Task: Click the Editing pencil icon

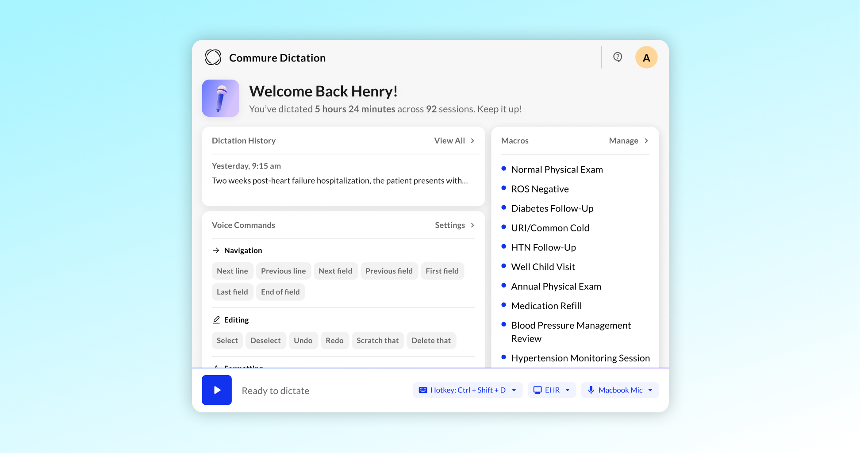Action: [216, 320]
